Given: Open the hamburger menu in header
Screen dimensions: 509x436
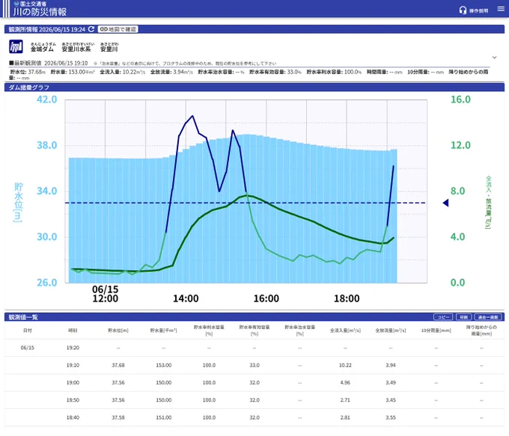Looking at the screenshot, I should coord(501,10).
